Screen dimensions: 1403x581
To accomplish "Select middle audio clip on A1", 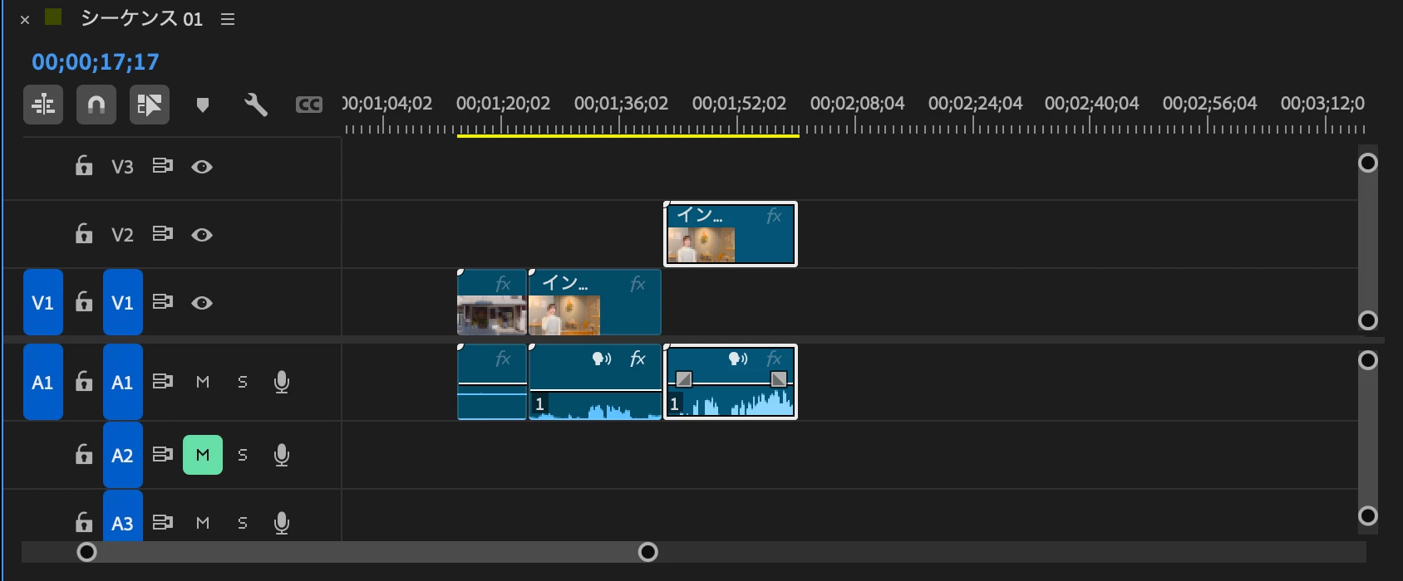I will click(595, 382).
